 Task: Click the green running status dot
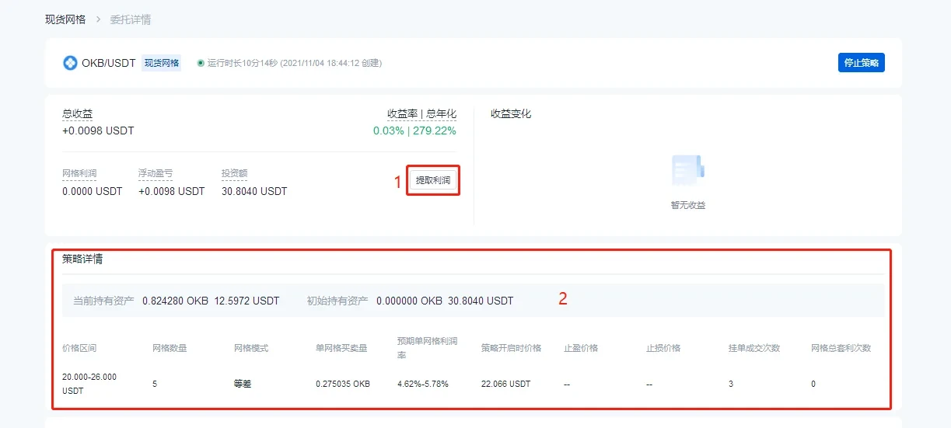(x=201, y=63)
